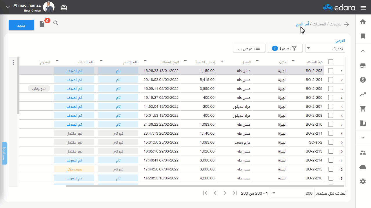This screenshot has width=371, height=208.
Task: Open the bookmarks icon in sidebar
Action: 363,36
